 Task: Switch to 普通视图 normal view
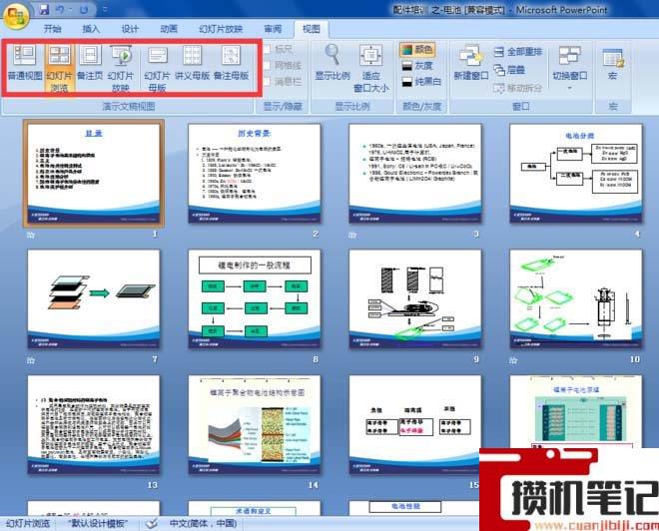click(25, 64)
